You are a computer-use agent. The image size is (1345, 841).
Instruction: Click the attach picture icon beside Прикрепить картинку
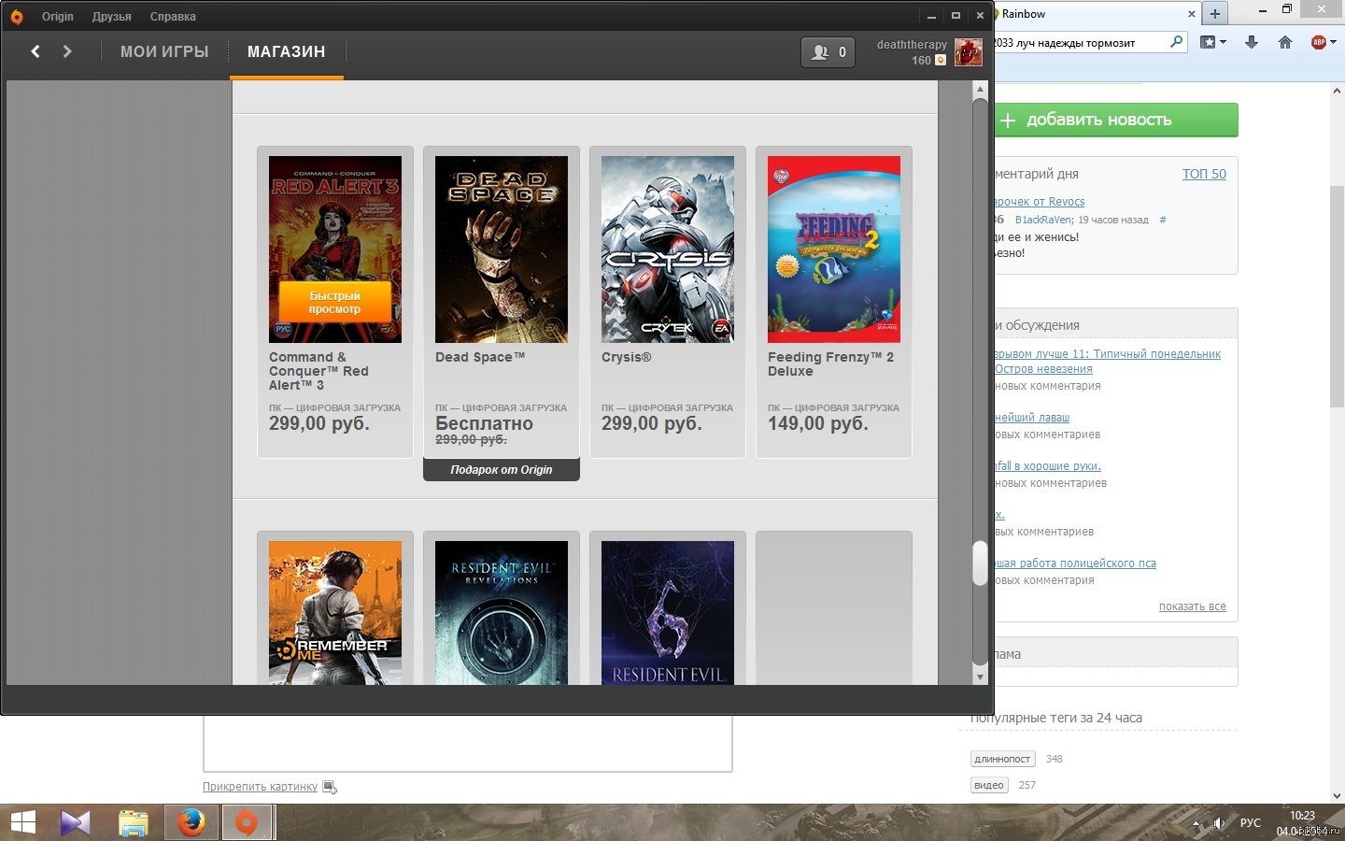point(329,787)
